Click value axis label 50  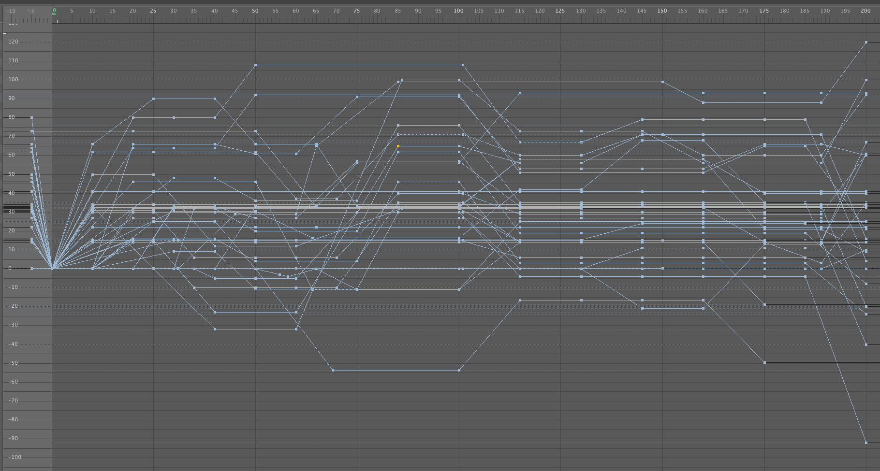click(12, 174)
